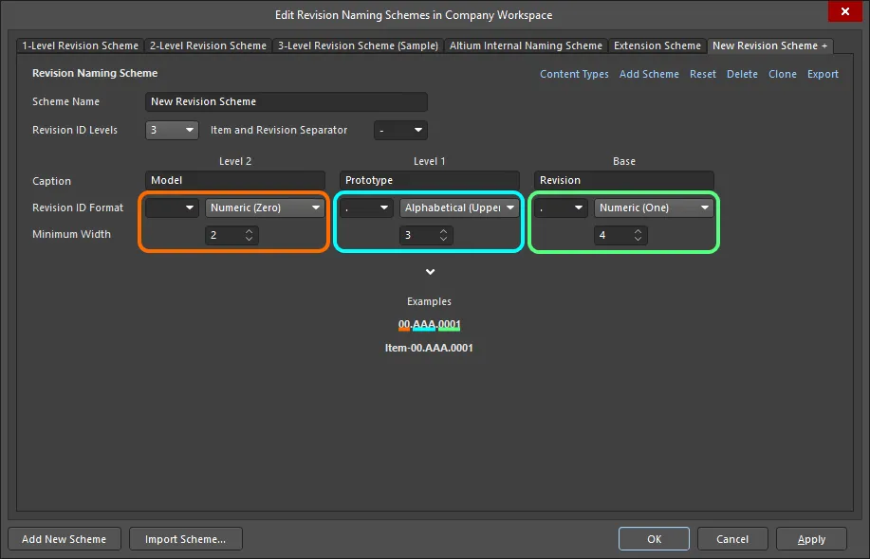
Task: Edit the Level 2 caption Model
Action: [235, 181]
